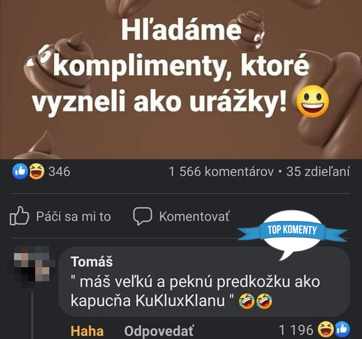Open the 35 zdieľaní link

click(x=318, y=172)
